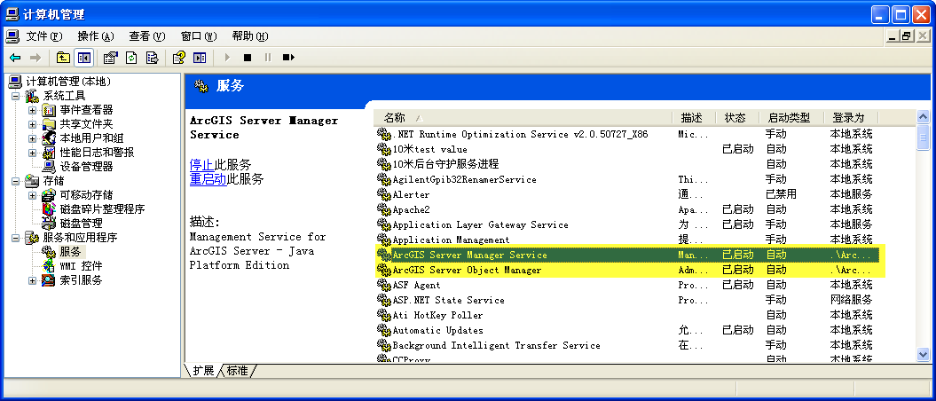Toggle the show/hide console tree button
Viewport: 936px width, 401px height.
click(x=83, y=58)
